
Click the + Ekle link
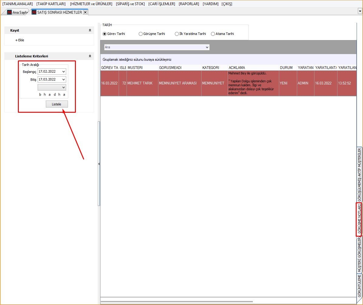[x=20, y=40]
